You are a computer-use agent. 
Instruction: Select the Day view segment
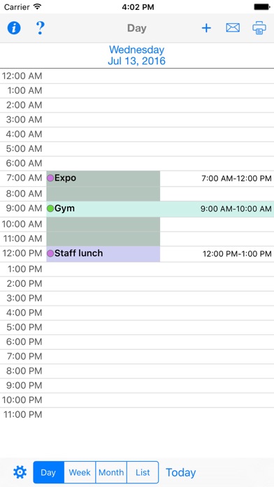48,472
